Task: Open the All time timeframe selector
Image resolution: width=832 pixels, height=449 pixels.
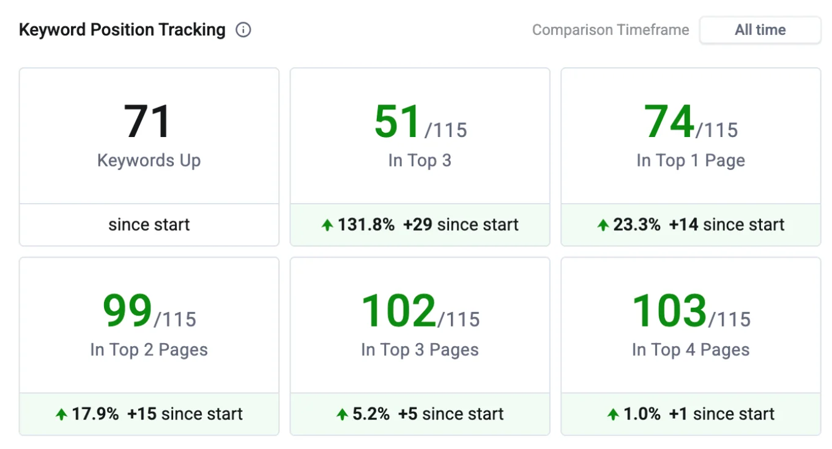Action: coord(760,29)
